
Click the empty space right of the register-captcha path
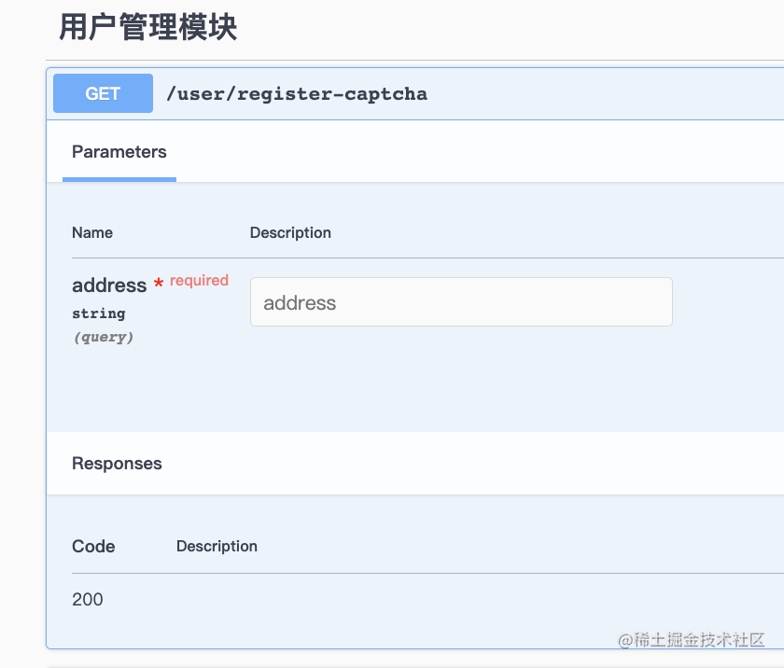[x=605, y=94]
